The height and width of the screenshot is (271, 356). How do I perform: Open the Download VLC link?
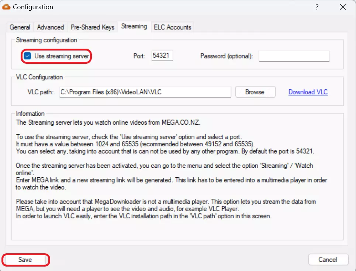click(308, 92)
